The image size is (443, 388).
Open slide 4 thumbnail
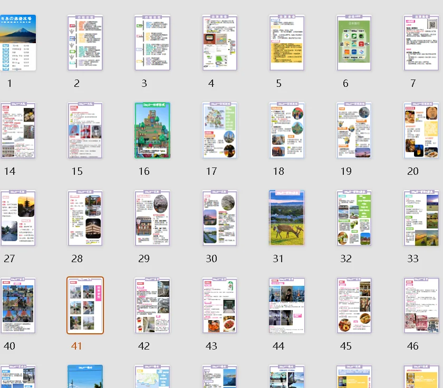pos(219,43)
